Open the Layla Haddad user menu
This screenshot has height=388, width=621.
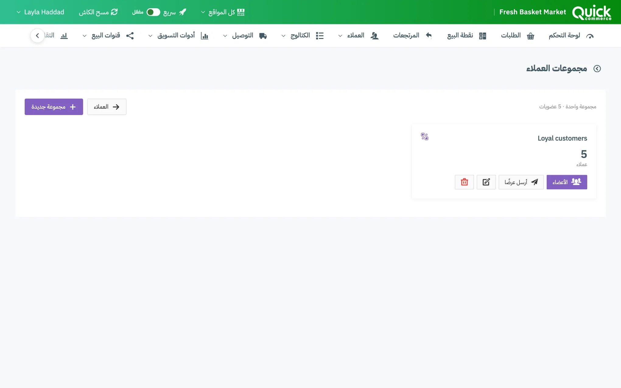[x=40, y=12]
